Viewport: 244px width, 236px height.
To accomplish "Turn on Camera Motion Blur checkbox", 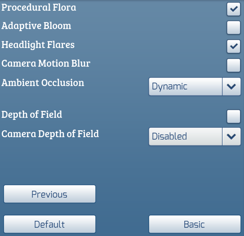I will [234, 65].
